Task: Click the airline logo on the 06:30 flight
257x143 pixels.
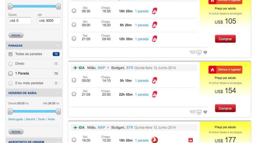Action: [x=155, y=11]
